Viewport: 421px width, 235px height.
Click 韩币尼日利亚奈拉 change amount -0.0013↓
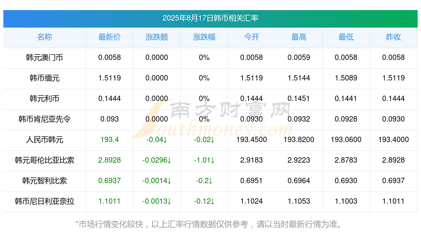pyautogui.click(x=157, y=201)
